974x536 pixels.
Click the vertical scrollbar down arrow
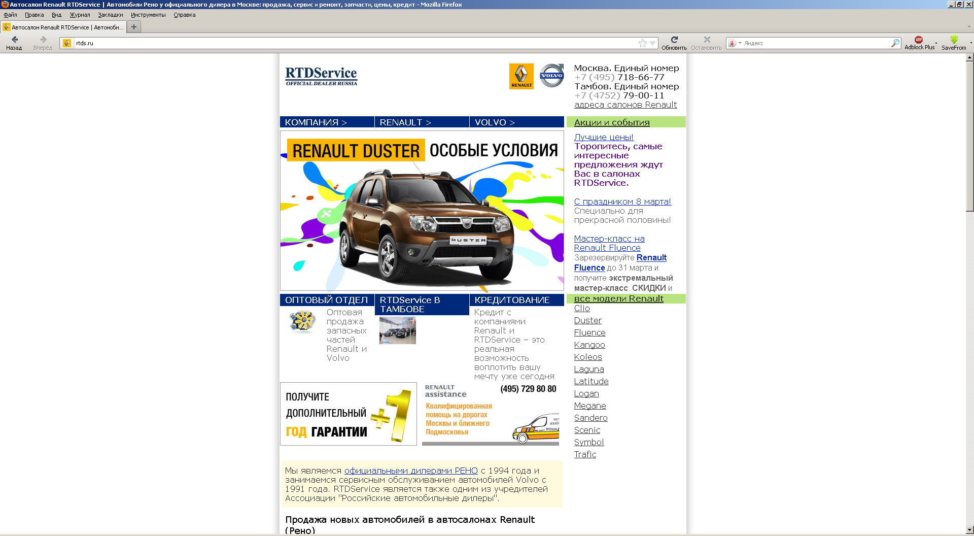click(969, 530)
